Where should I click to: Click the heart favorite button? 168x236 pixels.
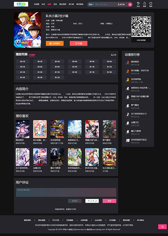79,43
